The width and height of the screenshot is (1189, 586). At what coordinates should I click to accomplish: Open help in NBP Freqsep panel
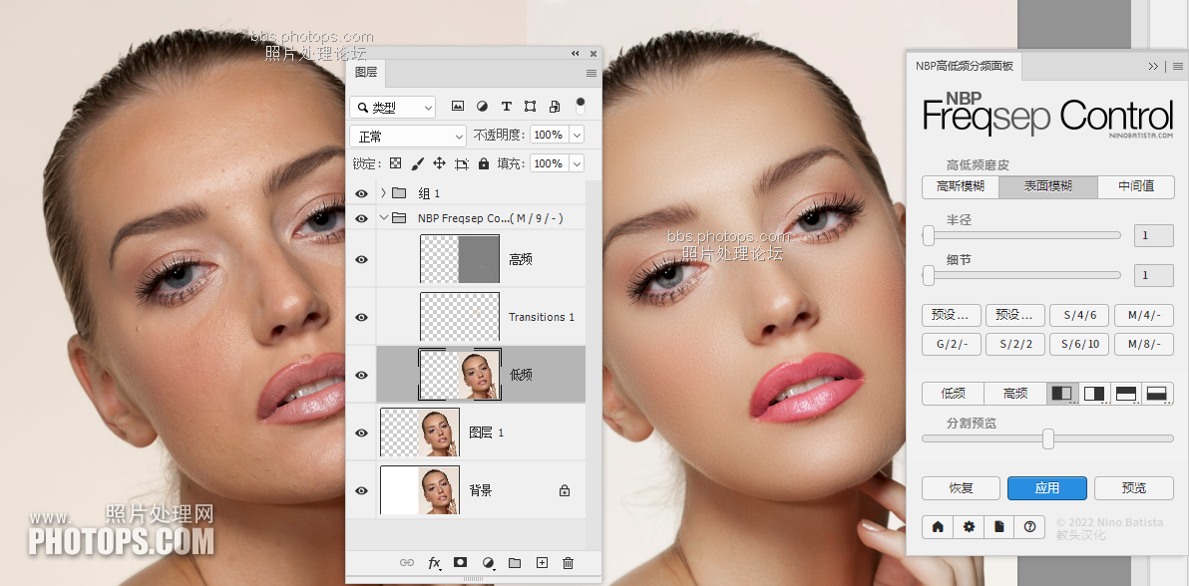(x=1029, y=526)
